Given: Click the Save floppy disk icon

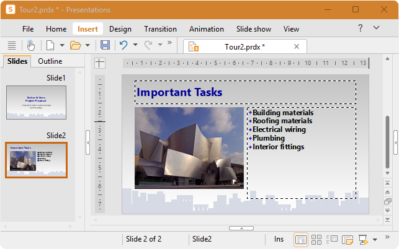Looking at the screenshot, I should [105, 45].
